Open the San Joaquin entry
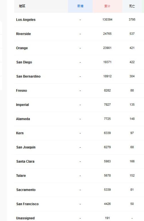 click(x=26, y=147)
